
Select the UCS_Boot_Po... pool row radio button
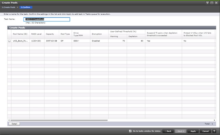9,41
